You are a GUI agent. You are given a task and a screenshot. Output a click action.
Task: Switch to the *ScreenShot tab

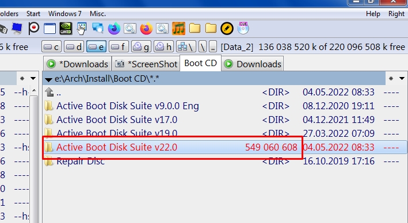[146, 64]
